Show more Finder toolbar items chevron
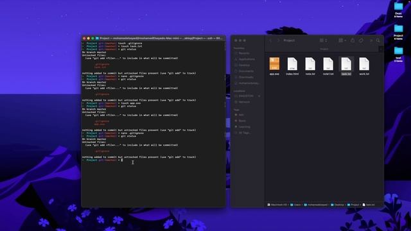Viewport: 411px width, 231px height. click(371, 40)
